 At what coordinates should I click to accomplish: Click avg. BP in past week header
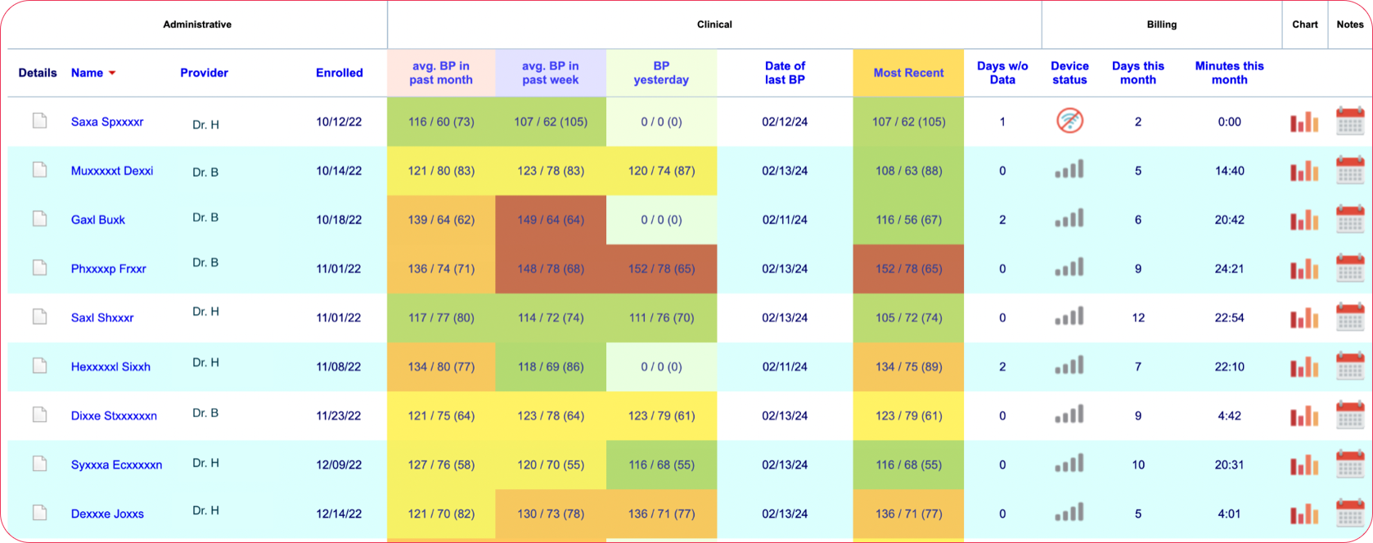550,73
